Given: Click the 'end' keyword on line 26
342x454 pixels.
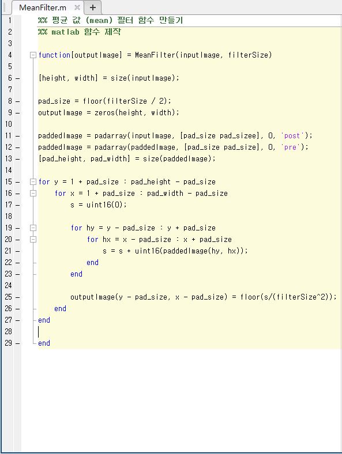Looking at the screenshot, I should pyautogui.click(x=60, y=309).
